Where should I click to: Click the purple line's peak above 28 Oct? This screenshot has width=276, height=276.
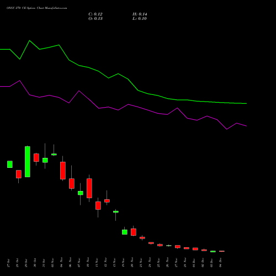[x=20, y=81]
